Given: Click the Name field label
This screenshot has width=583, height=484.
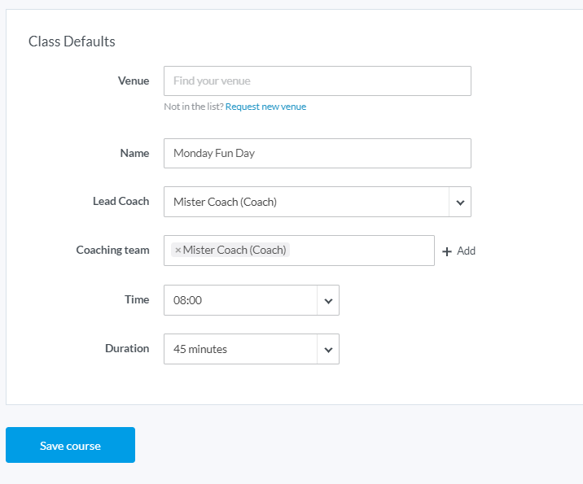Looking at the screenshot, I should pyautogui.click(x=134, y=153).
